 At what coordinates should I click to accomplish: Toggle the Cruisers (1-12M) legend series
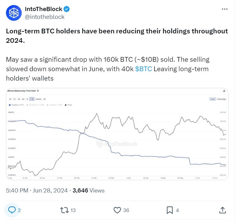(35, 105)
